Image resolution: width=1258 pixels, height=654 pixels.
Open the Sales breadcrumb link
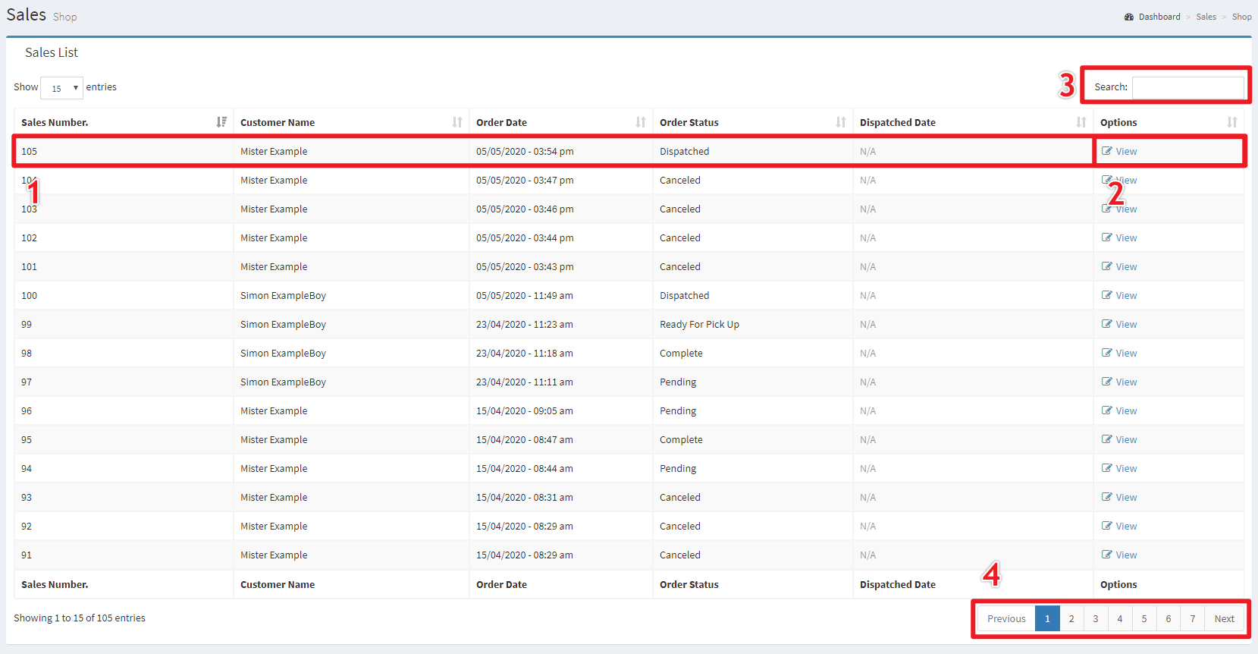point(1206,17)
